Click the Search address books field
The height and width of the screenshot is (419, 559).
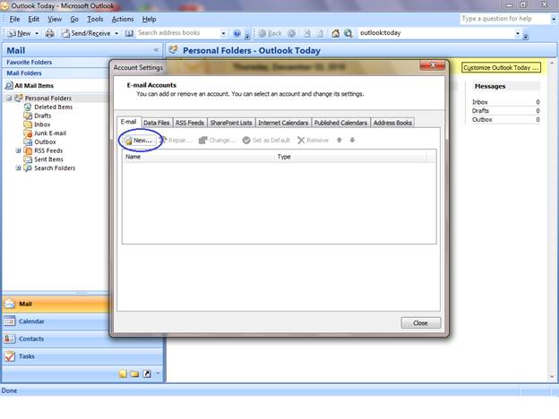click(x=178, y=33)
